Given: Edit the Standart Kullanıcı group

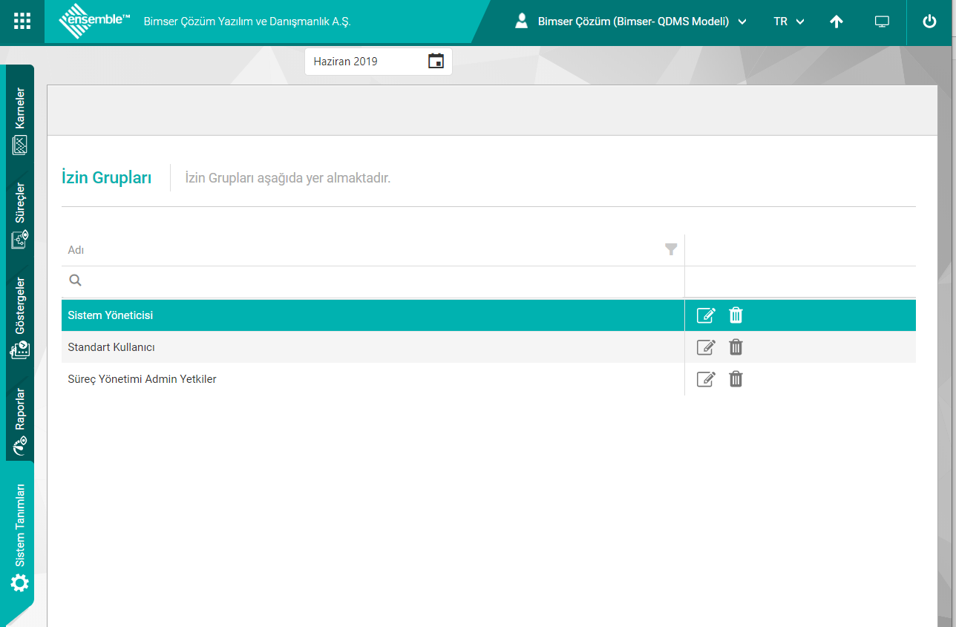Looking at the screenshot, I should (x=706, y=347).
